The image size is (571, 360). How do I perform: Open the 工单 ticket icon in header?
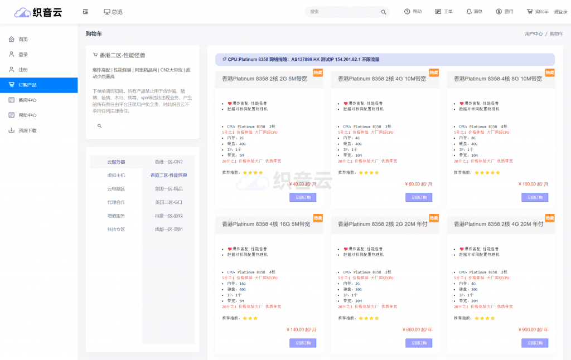tap(438, 12)
